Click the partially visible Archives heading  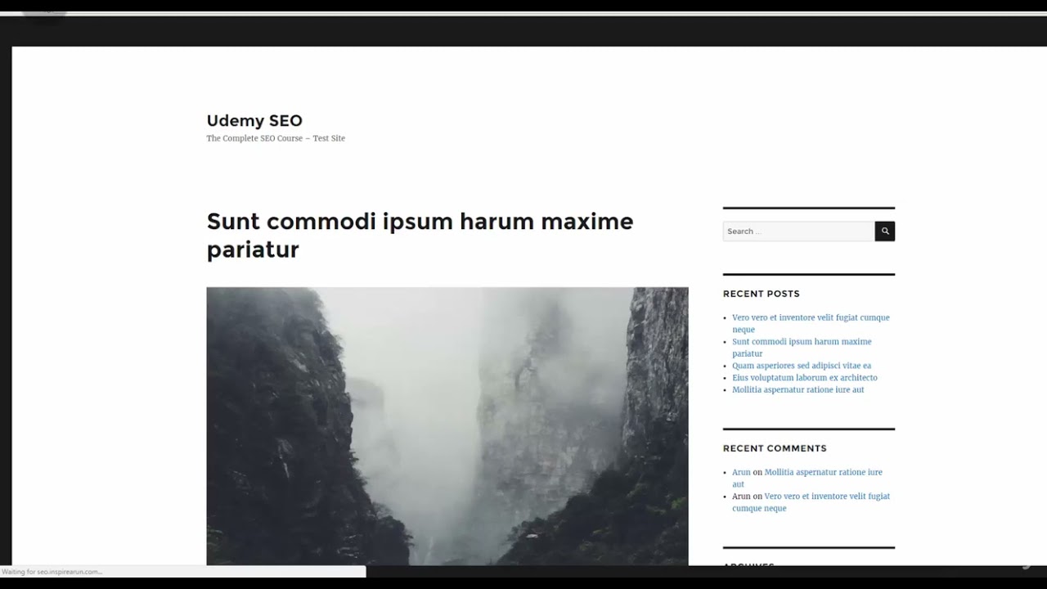pos(748,564)
